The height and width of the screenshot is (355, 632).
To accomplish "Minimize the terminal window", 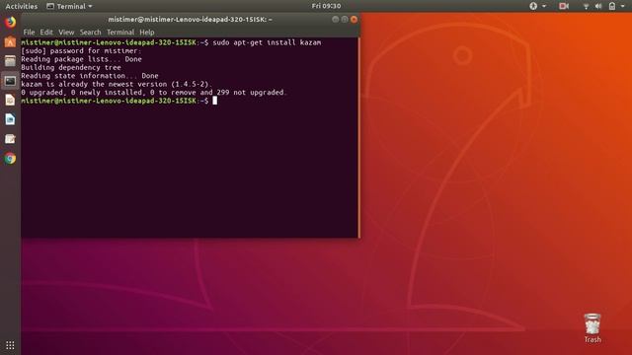I will coord(336,20).
